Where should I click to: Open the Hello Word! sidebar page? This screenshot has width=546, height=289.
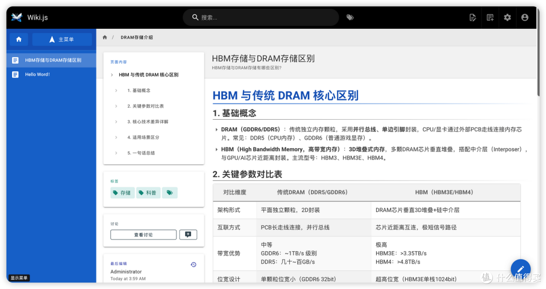coord(51,74)
